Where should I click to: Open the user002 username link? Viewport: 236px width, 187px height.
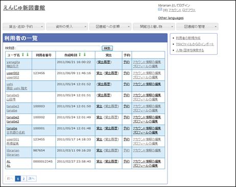point(13,73)
